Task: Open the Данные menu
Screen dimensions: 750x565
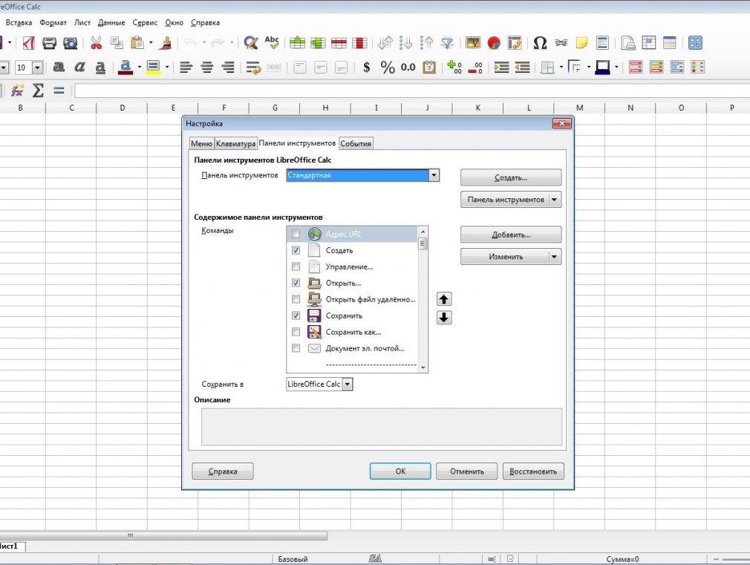Action: tap(111, 22)
